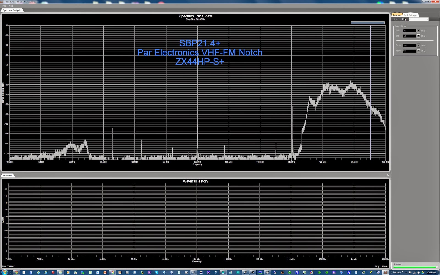Viewport: 440px width, 275px height.
Task: Open Google Chrome from the taskbar
Action: point(16,273)
